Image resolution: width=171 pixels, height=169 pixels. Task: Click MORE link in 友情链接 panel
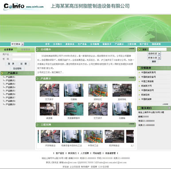click(165, 104)
